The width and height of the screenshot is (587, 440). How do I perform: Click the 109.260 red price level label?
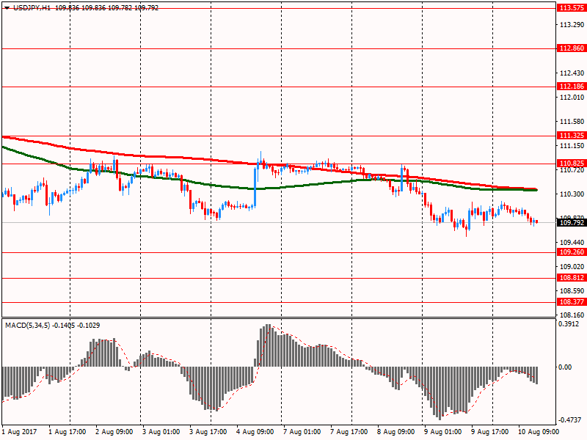(x=572, y=252)
